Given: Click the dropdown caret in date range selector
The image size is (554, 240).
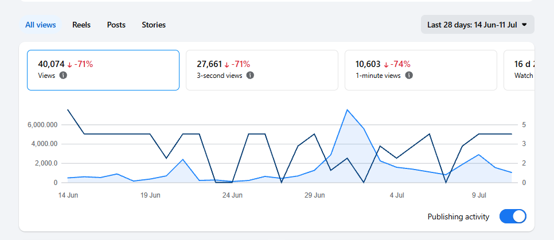Looking at the screenshot, I should tap(524, 25).
